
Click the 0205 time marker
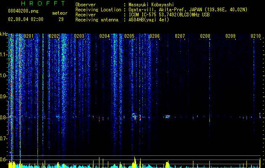[129, 36]
